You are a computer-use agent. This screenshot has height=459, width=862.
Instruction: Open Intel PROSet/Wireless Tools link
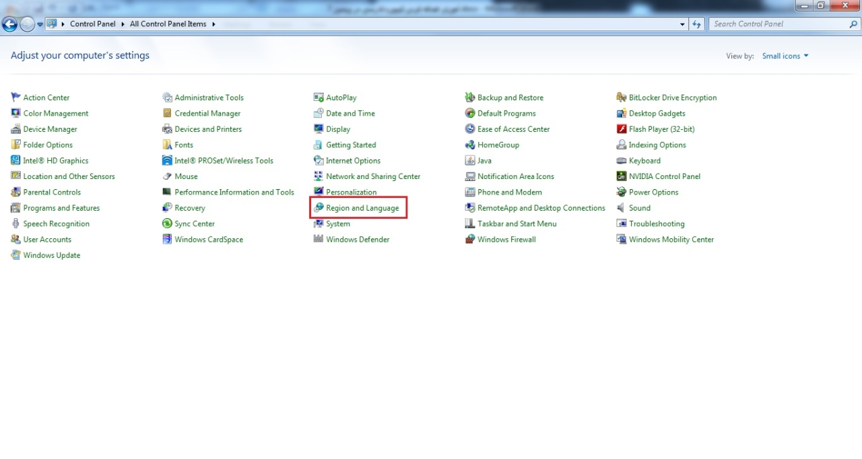[x=224, y=161]
